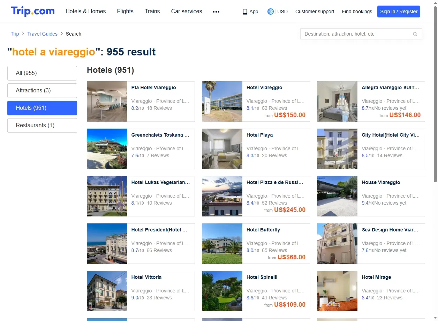Open the Hotels & Homes menu
Image resolution: width=438 pixels, height=321 pixels.
tap(86, 11)
